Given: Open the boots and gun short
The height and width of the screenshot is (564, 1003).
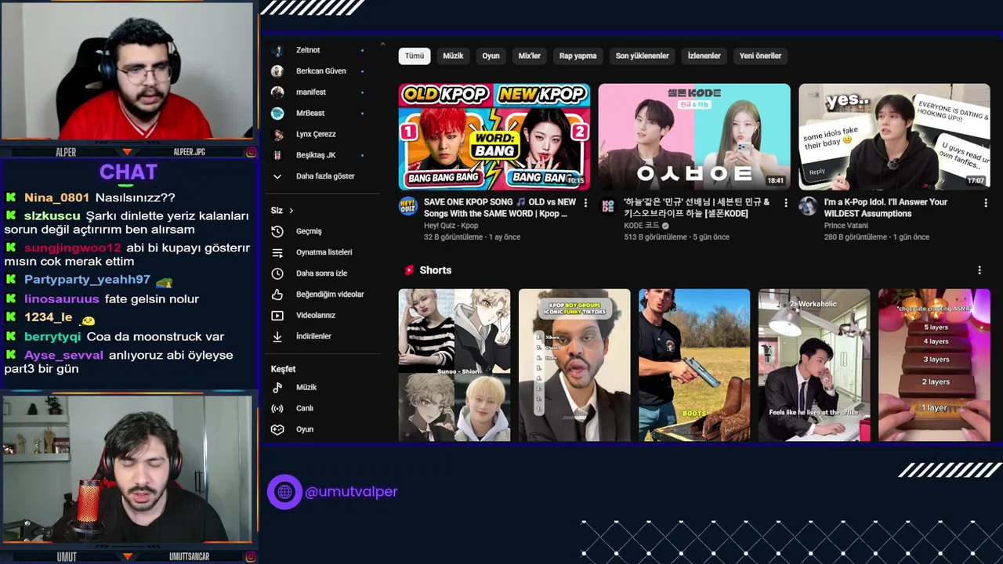Looking at the screenshot, I should coord(694,365).
